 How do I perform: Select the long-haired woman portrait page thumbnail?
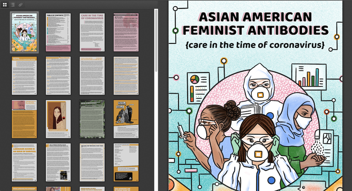pyautogui.click(x=58, y=119)
